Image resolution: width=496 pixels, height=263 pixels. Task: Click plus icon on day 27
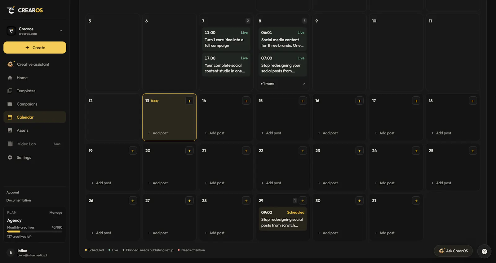(x=189, y=201)
